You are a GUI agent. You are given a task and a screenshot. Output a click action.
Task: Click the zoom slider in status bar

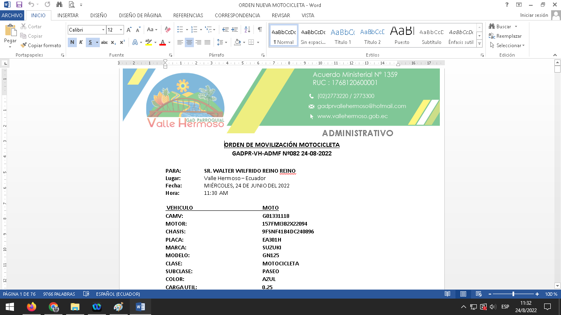coord(513,294)
